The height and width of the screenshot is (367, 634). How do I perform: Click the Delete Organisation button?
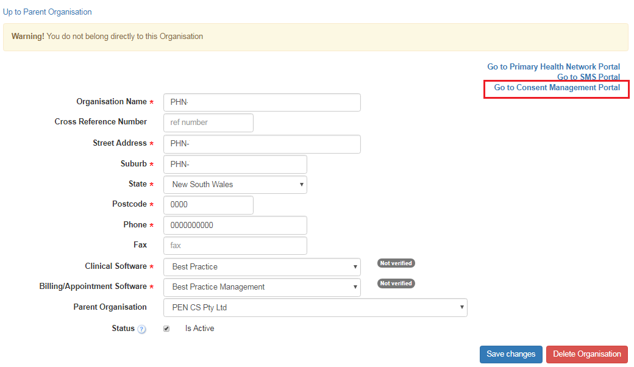(587, 354)
